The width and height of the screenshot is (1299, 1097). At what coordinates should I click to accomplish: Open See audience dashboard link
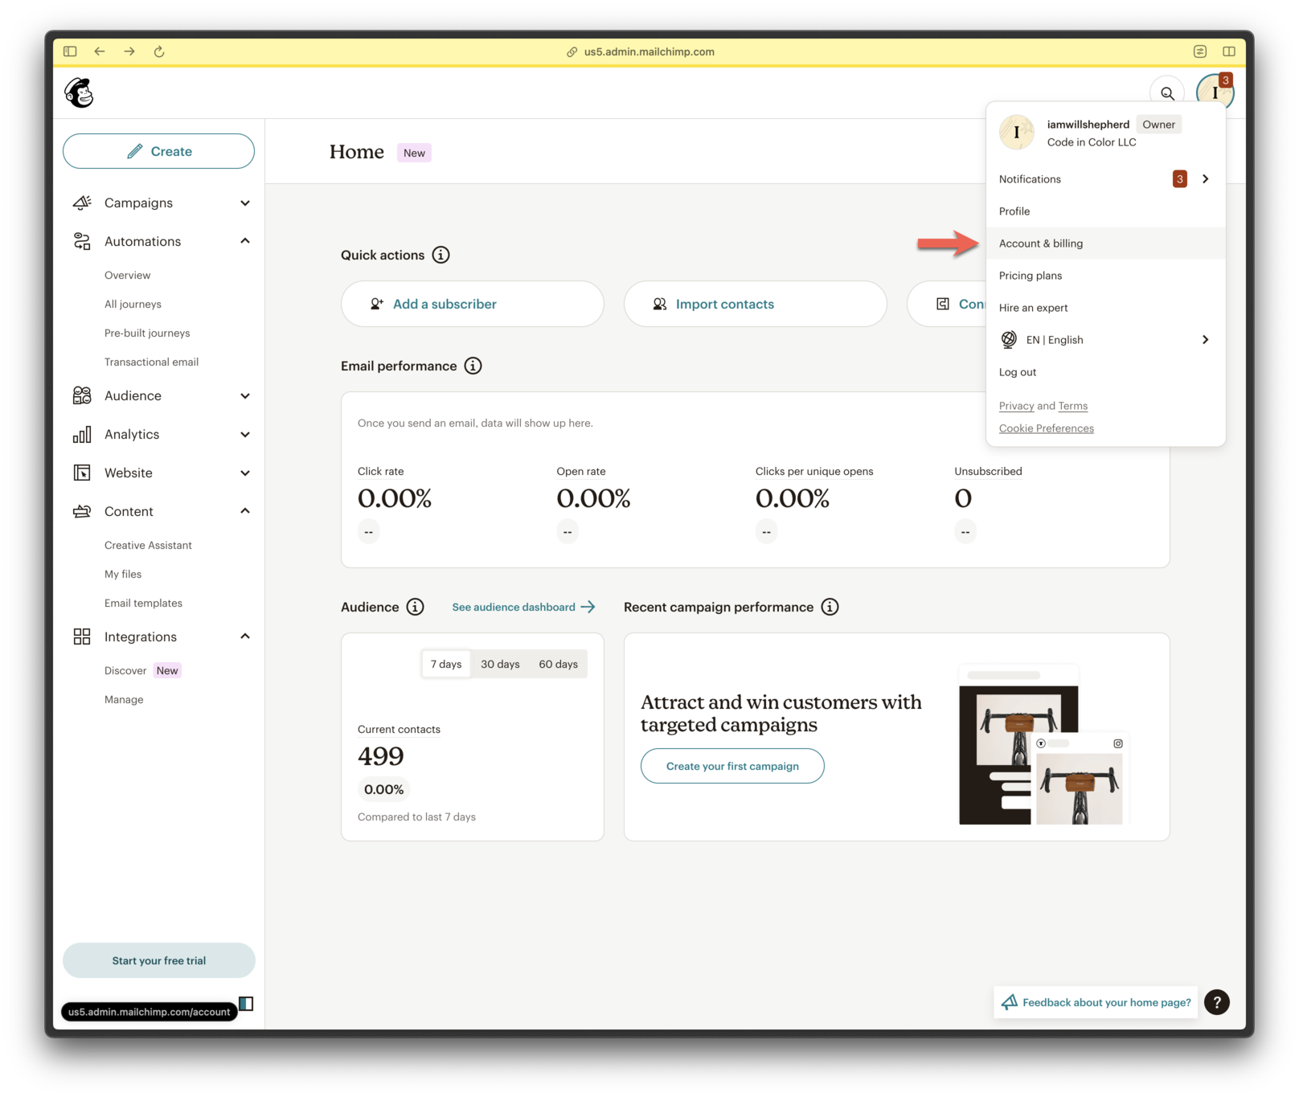pyautogui.click(x=523, y=607)
